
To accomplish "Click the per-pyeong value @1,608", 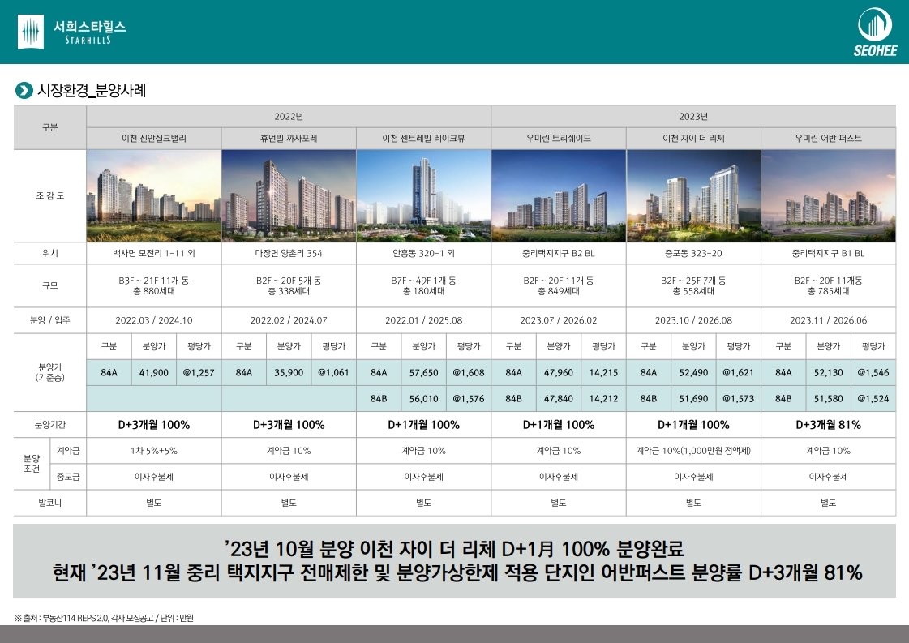I will pyautogui.click(x=469, y=373).
